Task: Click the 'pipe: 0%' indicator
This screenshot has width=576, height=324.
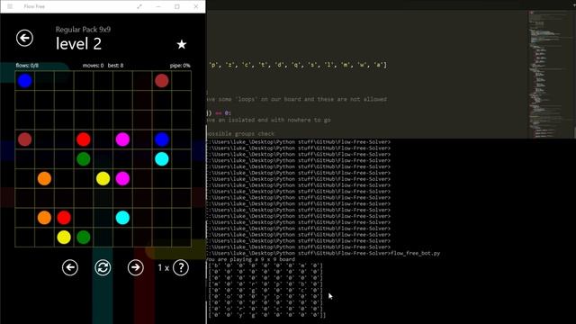Action: click(180, 66)
